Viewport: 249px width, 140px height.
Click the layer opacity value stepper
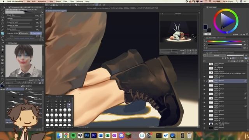pos(248,55)
